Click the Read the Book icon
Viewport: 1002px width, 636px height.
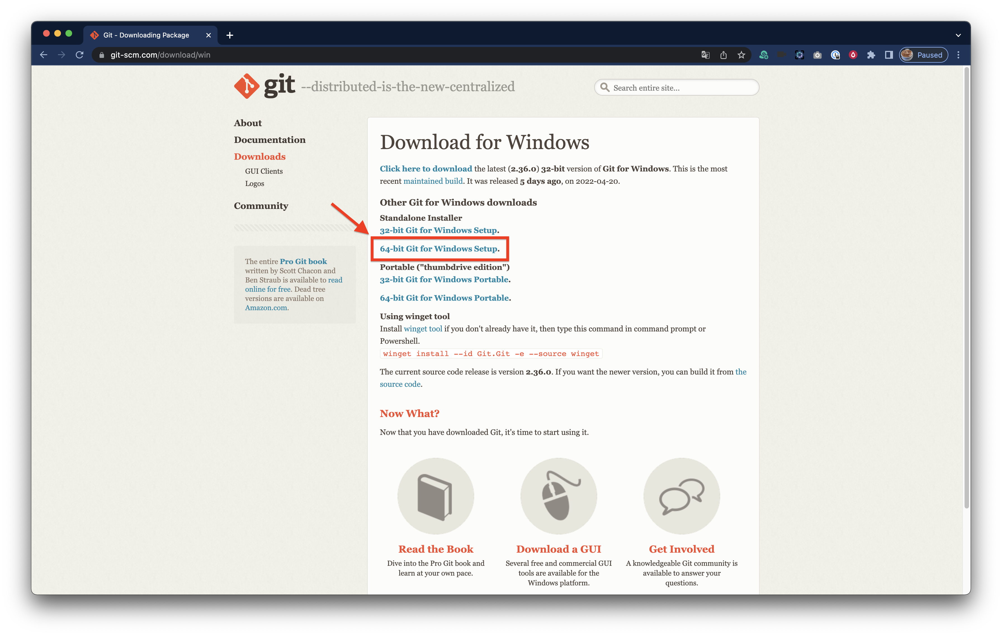pos(435,496)
